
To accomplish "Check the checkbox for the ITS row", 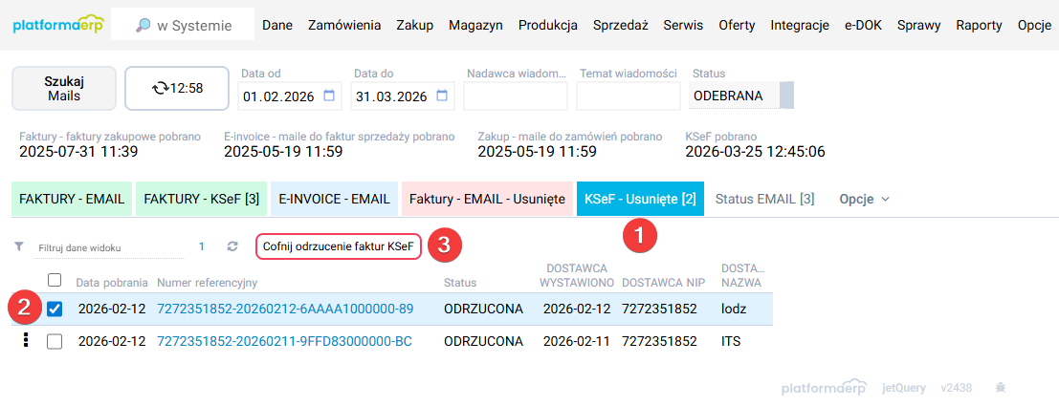I will [55, 342].
